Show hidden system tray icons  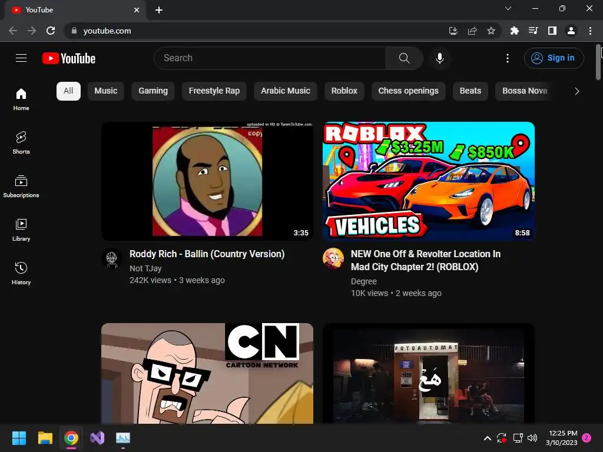[x=487, y=438]
